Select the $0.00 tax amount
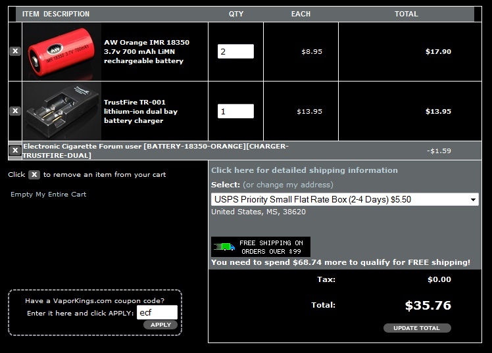The height and width of the screenshot is (353, 492). coord(439,279)
